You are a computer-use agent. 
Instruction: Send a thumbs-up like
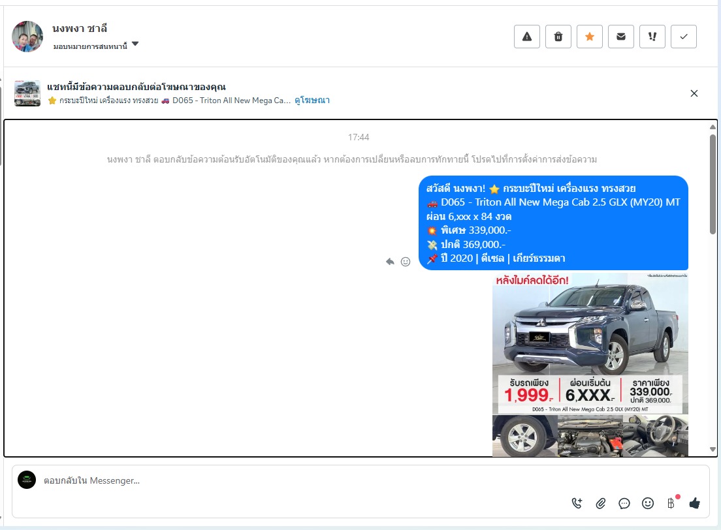[x=695, y=503]
